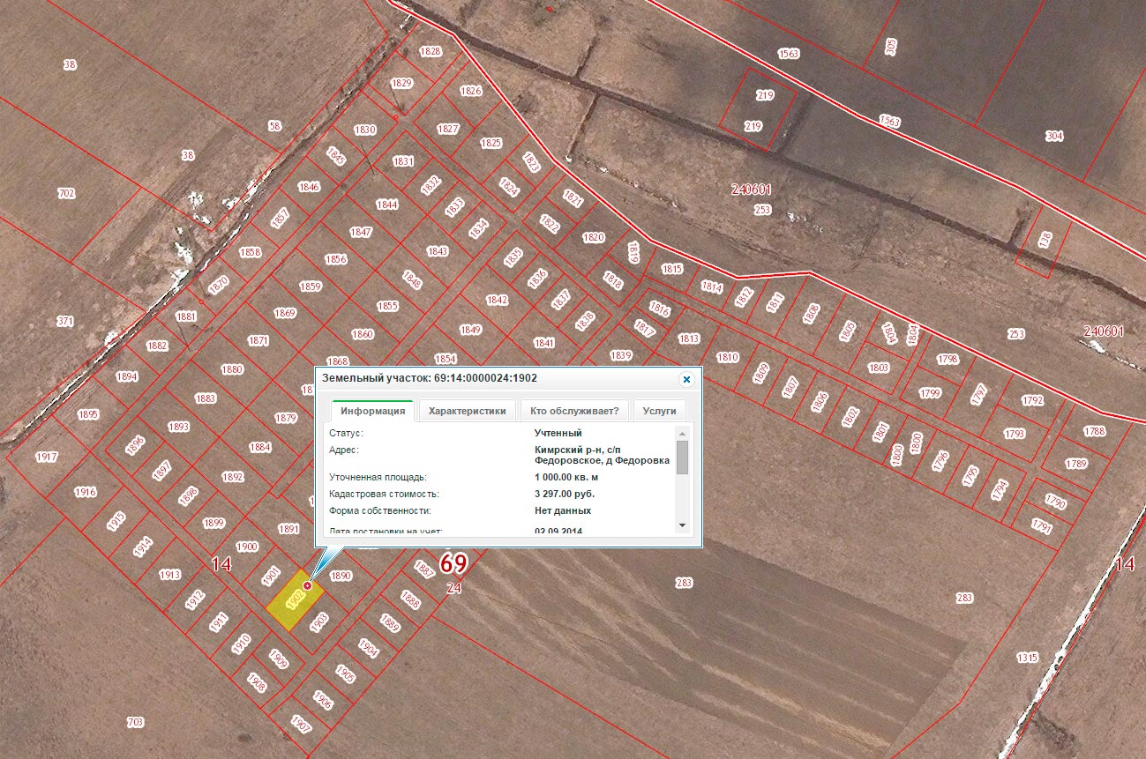Click parcel label 1883

206,398
